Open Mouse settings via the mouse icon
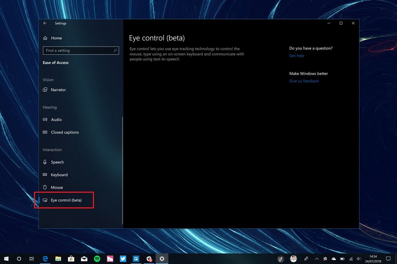This screenshot has height=264, width=397. point(45,187)
